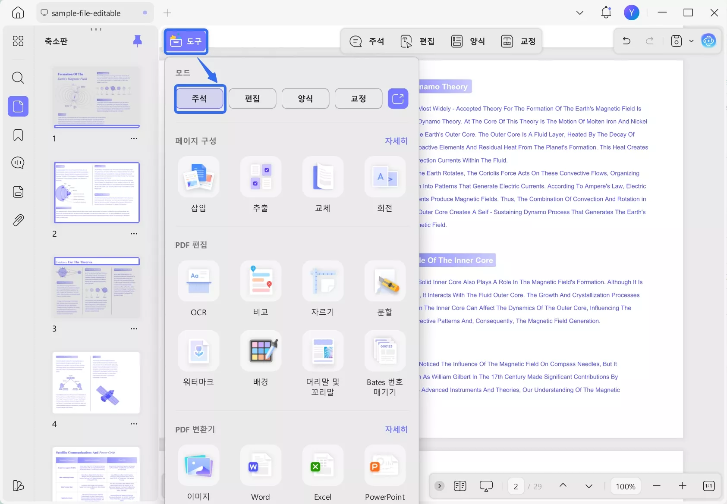Click the Save icon in the toolbar
The image size is (727, 504).
tap(676, 41)
